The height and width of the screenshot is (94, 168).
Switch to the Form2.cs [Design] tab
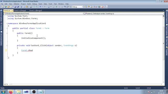click(x=20, y=10)
